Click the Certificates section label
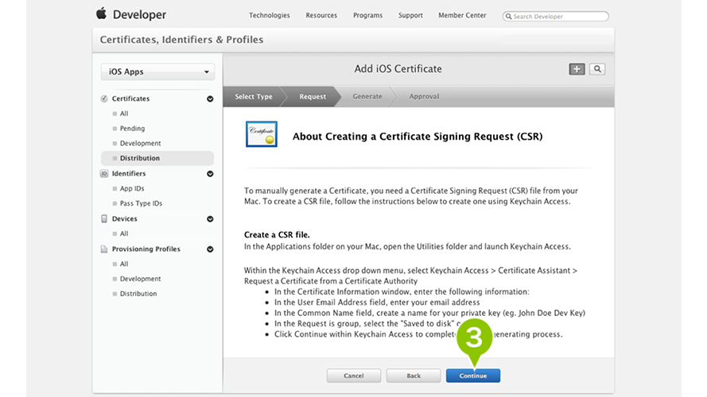Image resolution: width=707 pixels, height=397 pixels. tap(130, 98)
